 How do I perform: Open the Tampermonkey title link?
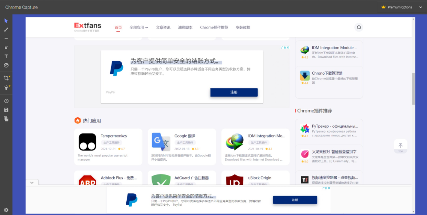point(114,136)
